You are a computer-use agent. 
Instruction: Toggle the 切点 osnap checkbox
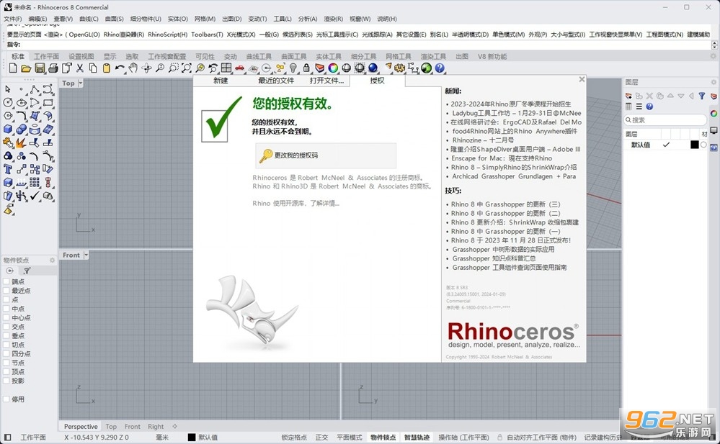(6, 345)
